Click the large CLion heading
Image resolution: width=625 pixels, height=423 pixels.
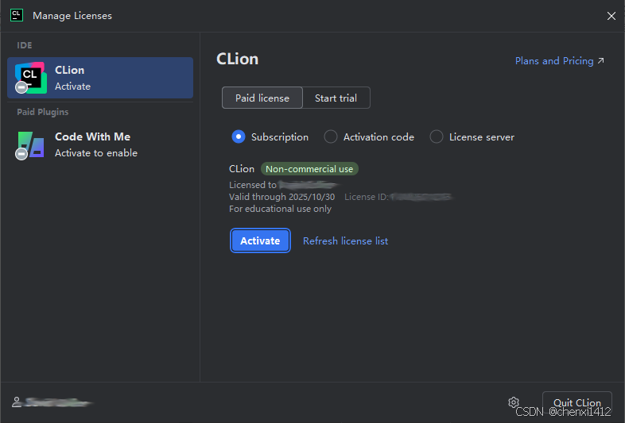[238, 59]
